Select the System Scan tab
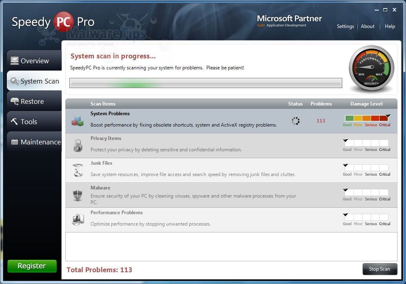The width and height of the screenshot is (406, 284). pos(35,81)
